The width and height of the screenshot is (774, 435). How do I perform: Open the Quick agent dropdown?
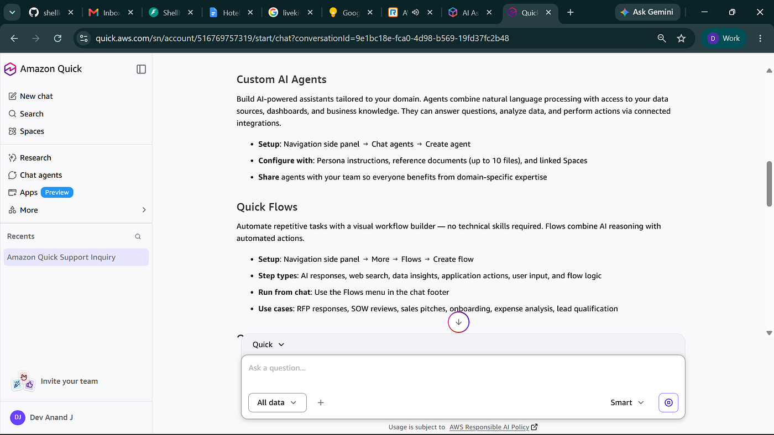(269, 344)
